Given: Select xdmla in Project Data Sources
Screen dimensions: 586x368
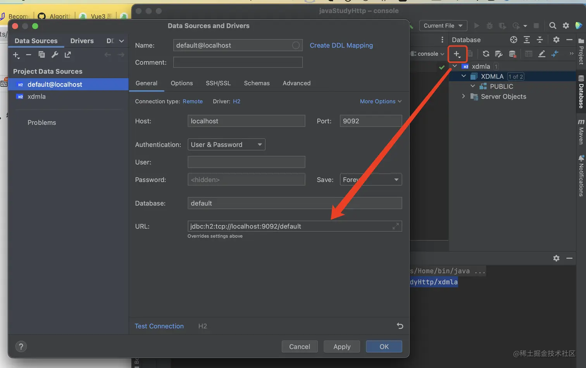Looking at the screenshot, I should coord(69,97).
